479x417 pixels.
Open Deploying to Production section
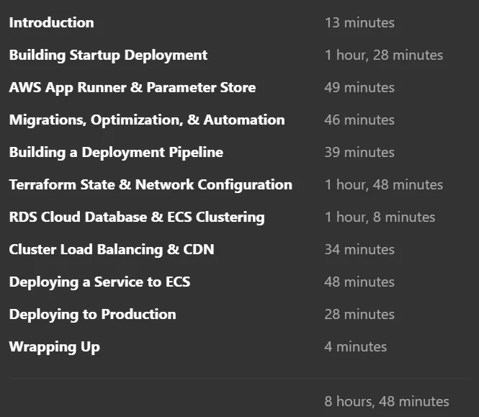[93, 314]
